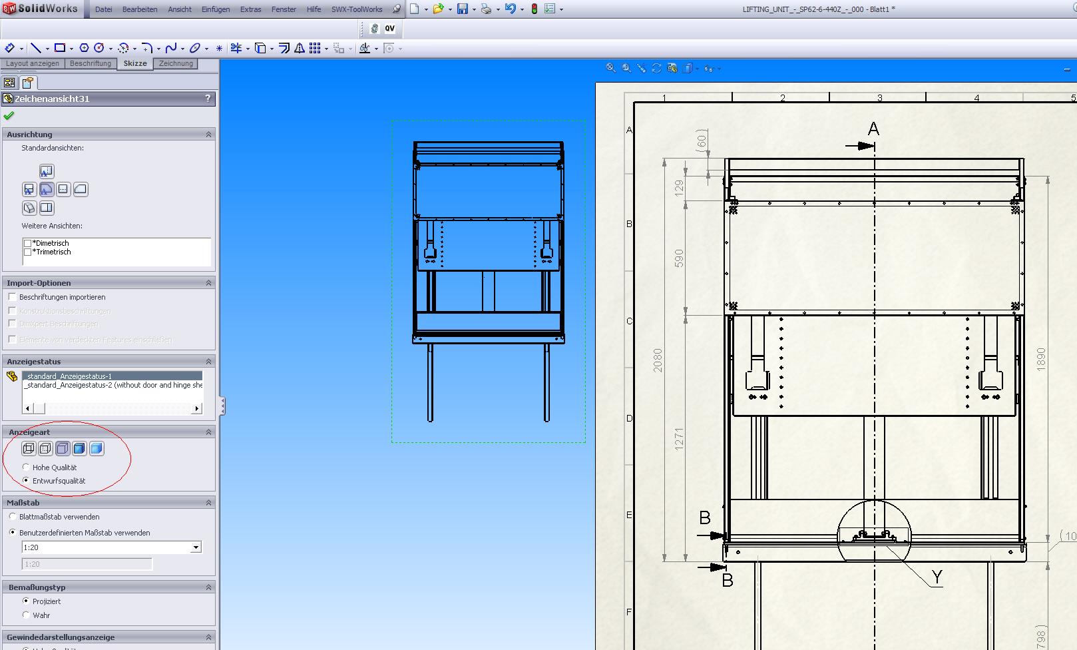Select the Line sketch tool
The image size is (1077, 650).
(36, 48)
